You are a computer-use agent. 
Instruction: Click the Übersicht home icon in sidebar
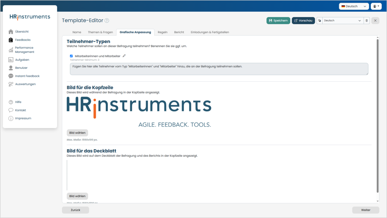pos(11,32)
